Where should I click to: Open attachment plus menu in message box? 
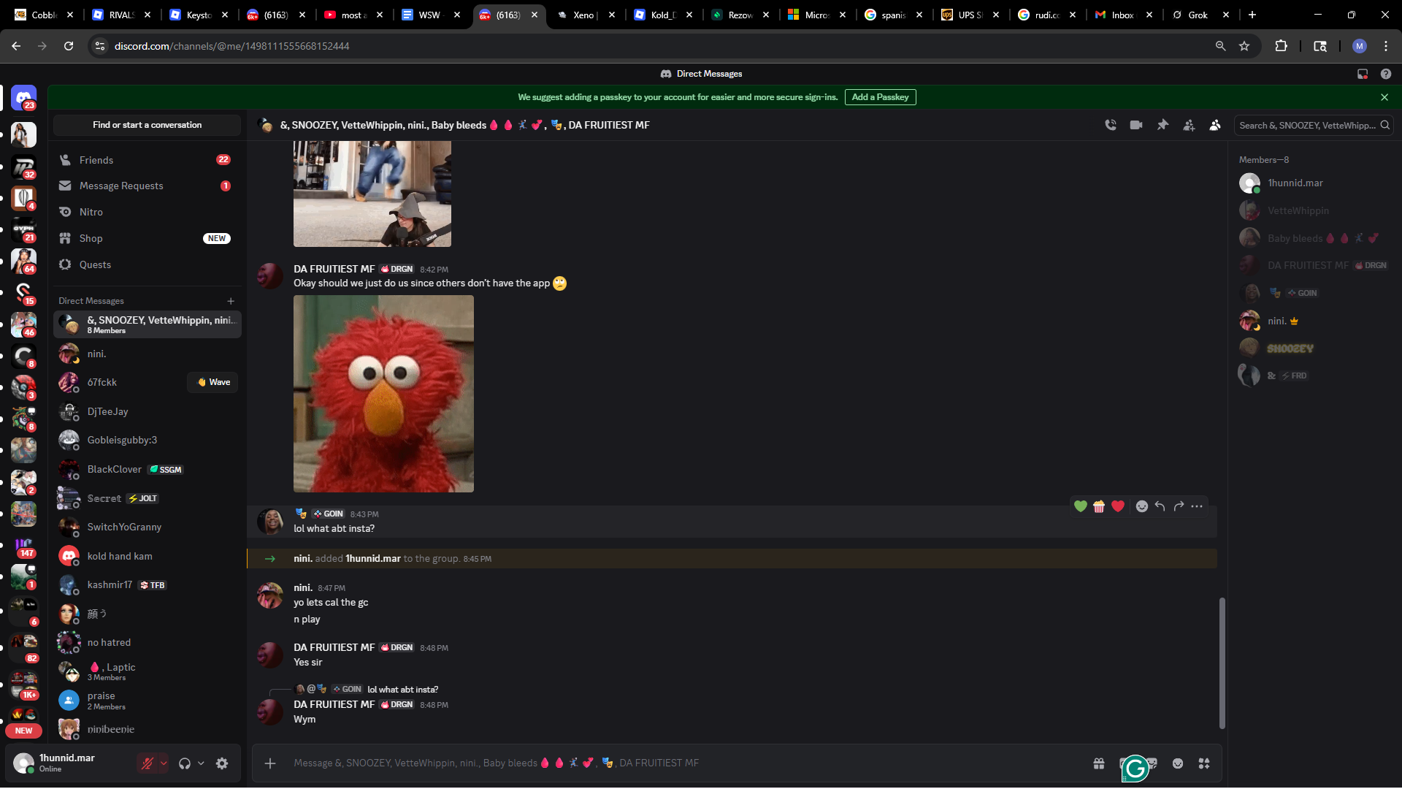pyautogui.click(x=270, y=763)
